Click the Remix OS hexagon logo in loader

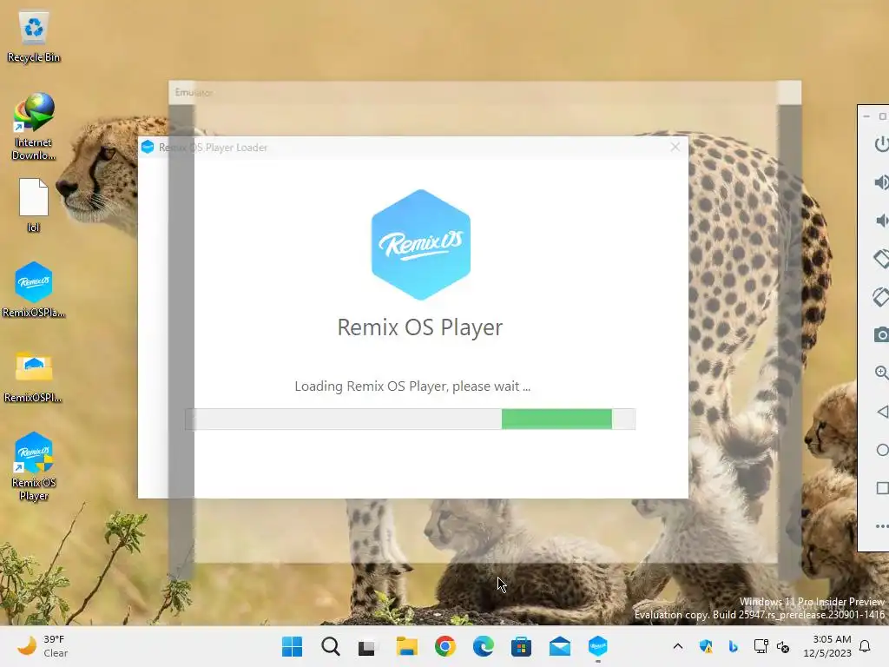421,244
